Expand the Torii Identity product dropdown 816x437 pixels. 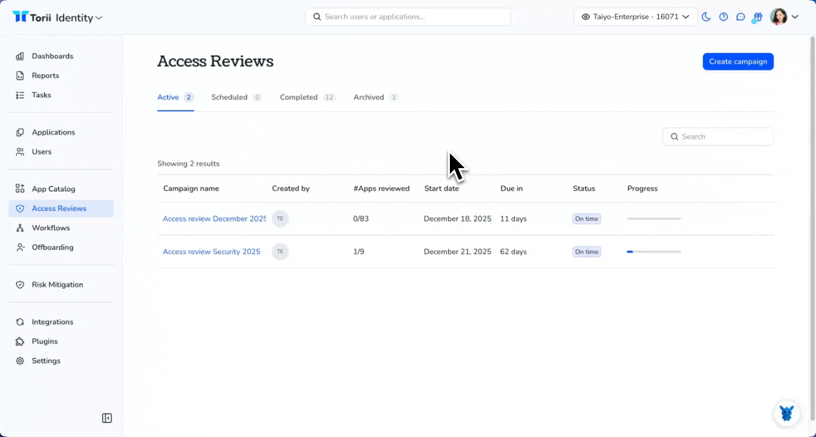pos(98,18)
